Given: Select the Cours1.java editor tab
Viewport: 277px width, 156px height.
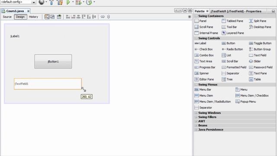Looking at the screenshot, I should coord(15,11).
